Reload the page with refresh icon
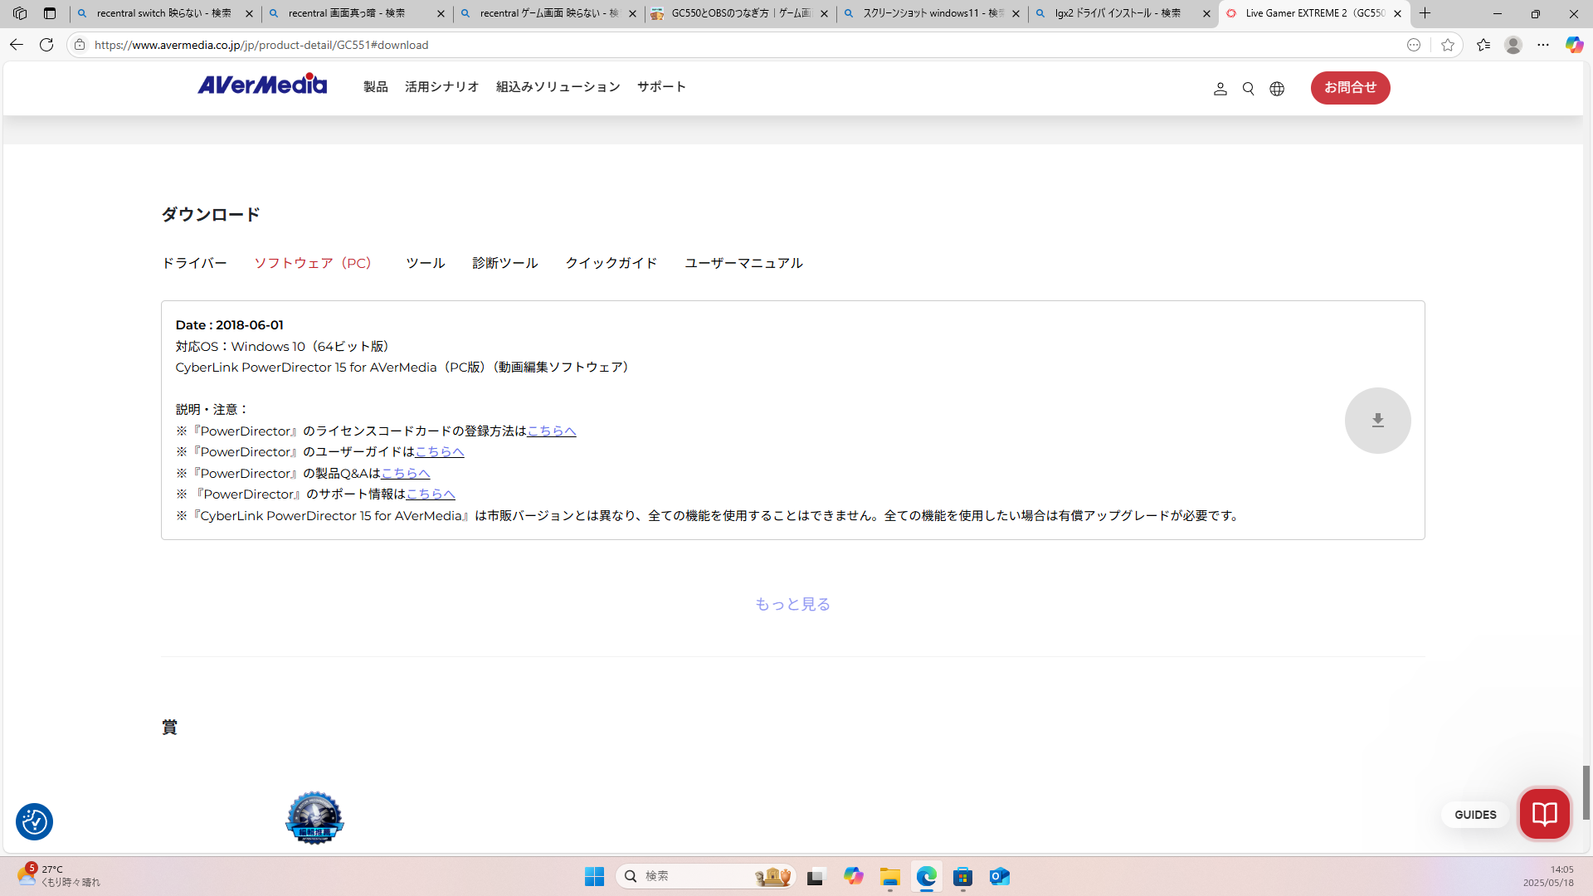The width and height of the screenshot is (1593, 896). click(x=46, y=45)
